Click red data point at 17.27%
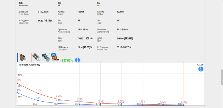The width and height of the screenshot is (223, 108). 38,93
